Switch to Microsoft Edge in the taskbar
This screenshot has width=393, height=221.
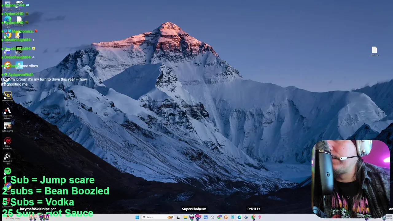[239, 217]
